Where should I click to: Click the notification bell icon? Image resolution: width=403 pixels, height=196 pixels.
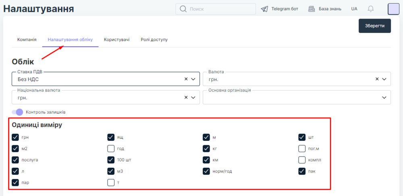[x=371, y=9]
